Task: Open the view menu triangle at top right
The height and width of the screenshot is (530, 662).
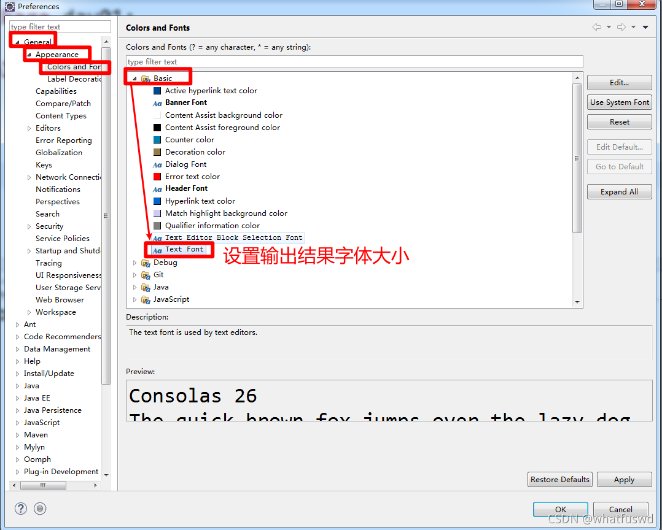Action: [x=645, y=28]
